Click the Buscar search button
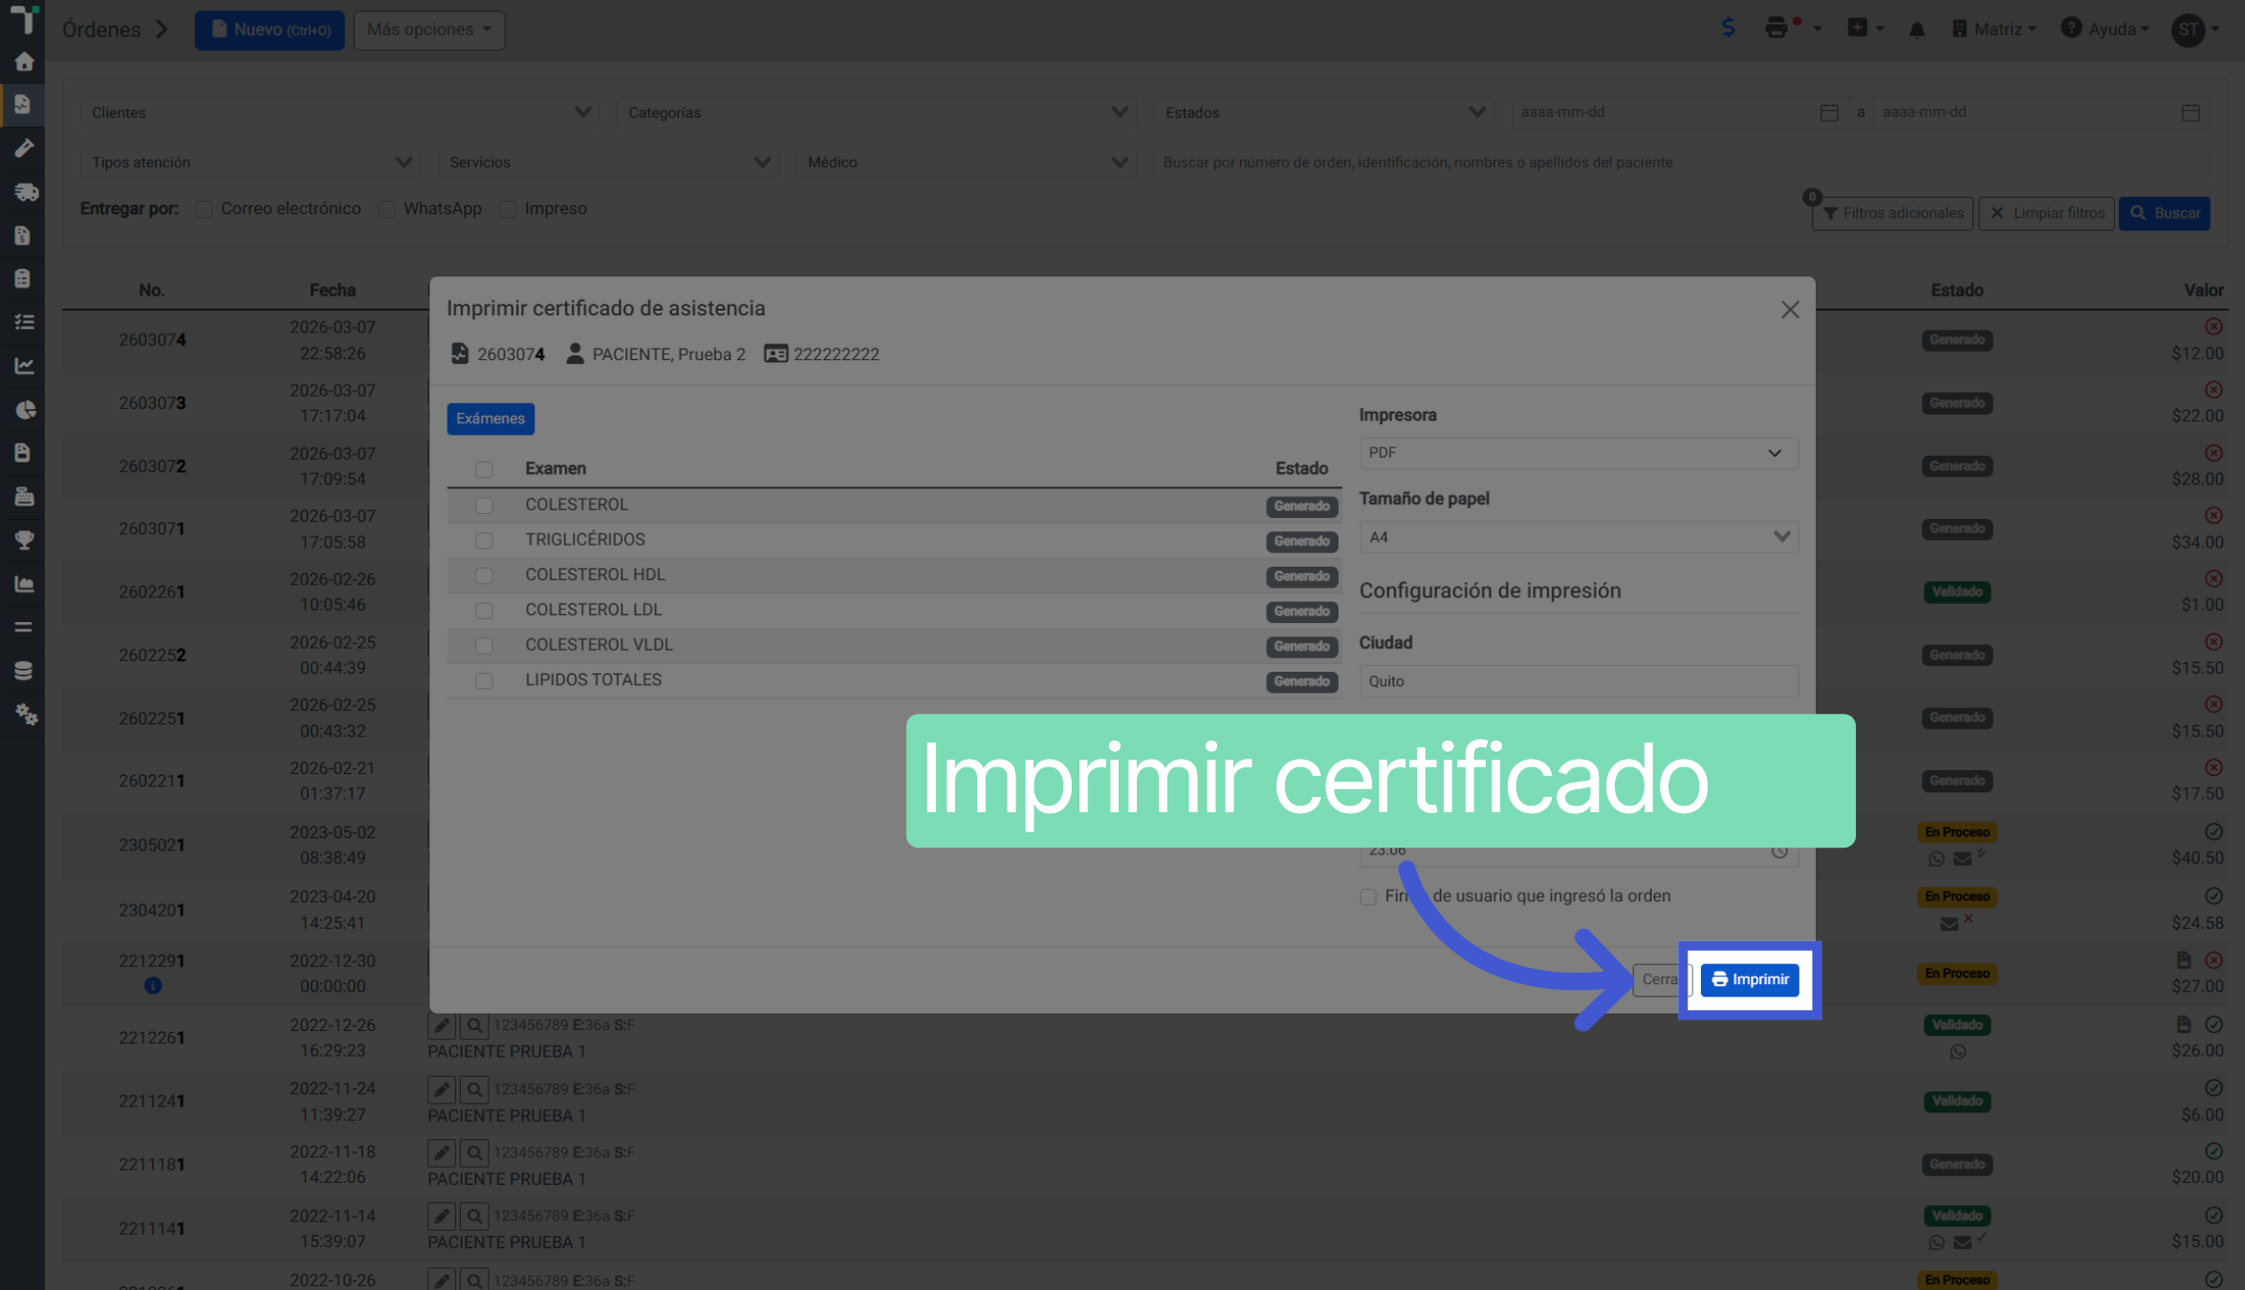 coord(2166,213)
